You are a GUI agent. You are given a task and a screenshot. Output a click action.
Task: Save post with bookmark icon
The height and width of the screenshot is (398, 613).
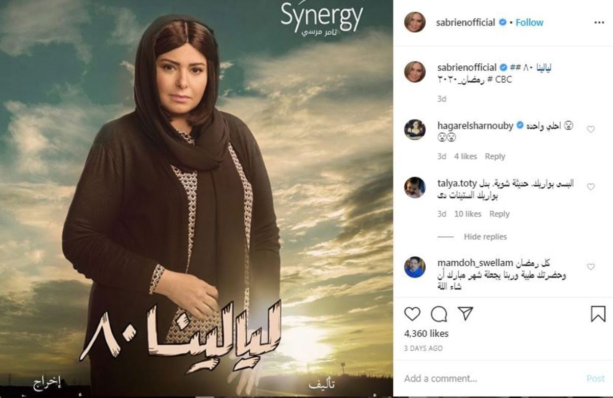pyautogui.click(x=598, y=314)
